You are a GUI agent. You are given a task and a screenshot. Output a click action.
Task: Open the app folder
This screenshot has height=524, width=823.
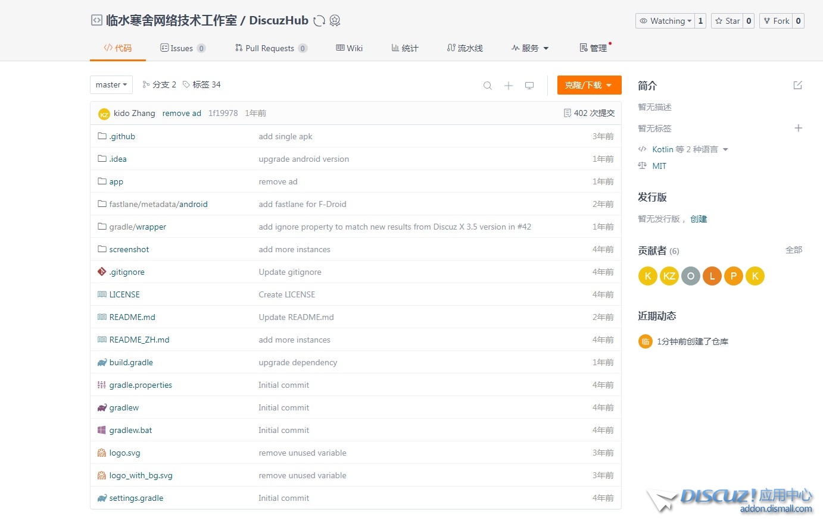tap(116, 181)
